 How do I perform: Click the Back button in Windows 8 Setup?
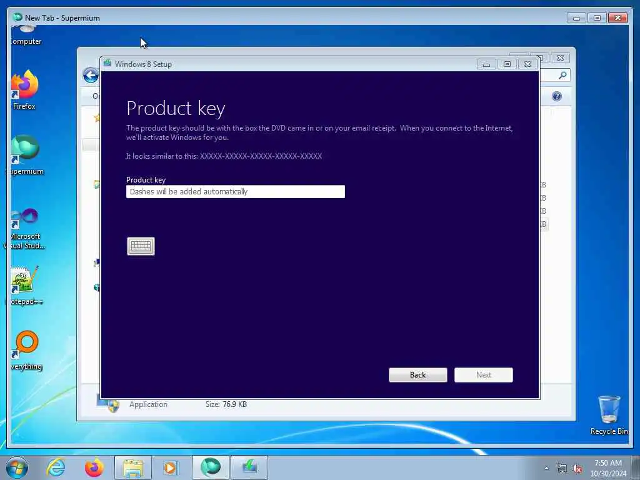coord(418,375)
